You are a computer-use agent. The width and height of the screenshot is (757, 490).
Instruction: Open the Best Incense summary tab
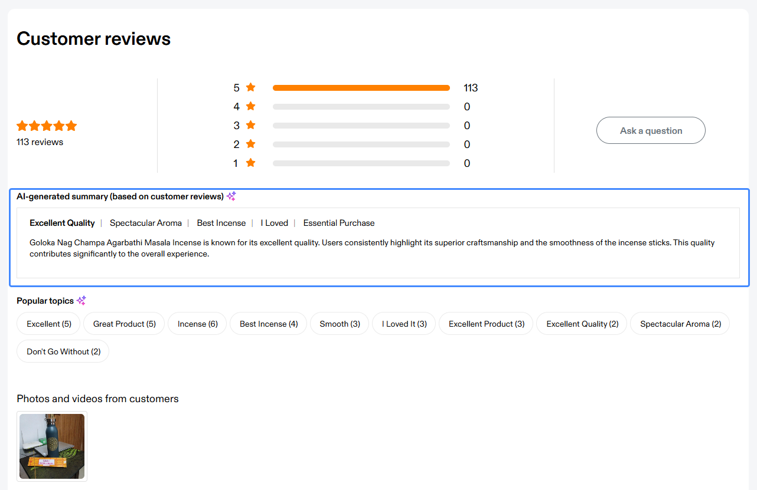pyautogui.click(x=221, y=223)
